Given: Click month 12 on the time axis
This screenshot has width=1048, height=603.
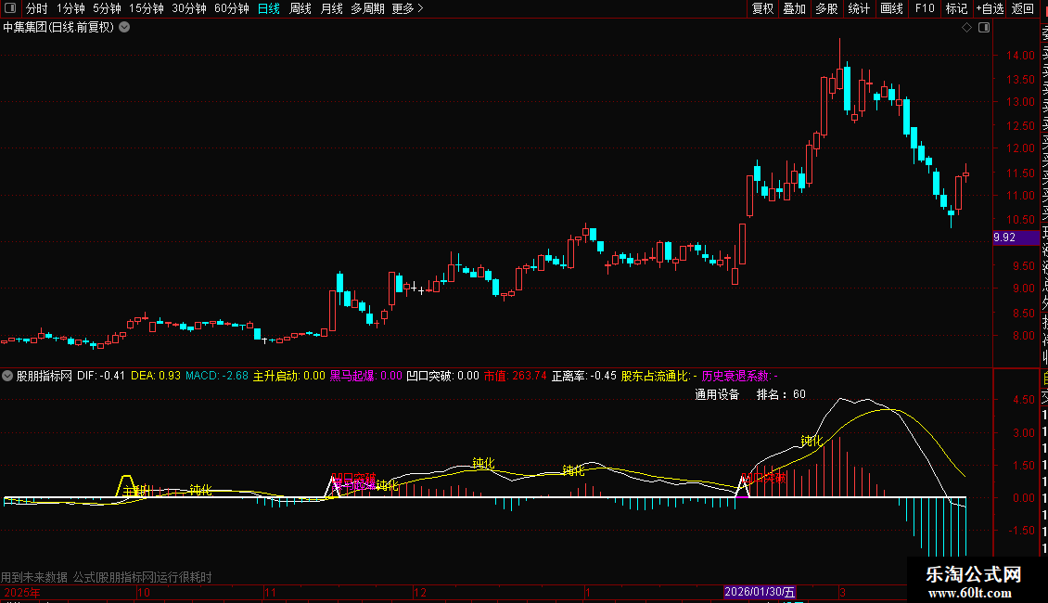Looking at the screenshot, I should coord(420,592).
